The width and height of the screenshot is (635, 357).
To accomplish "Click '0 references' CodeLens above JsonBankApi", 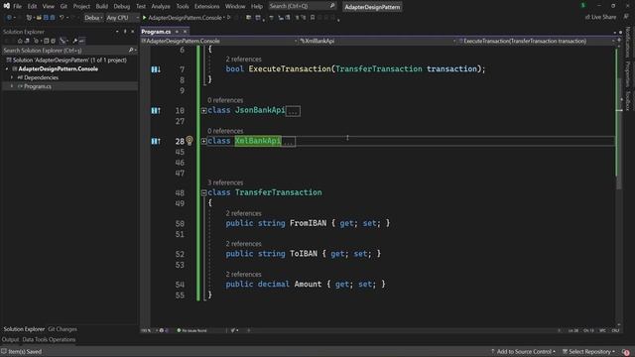I will click(225, 100).
